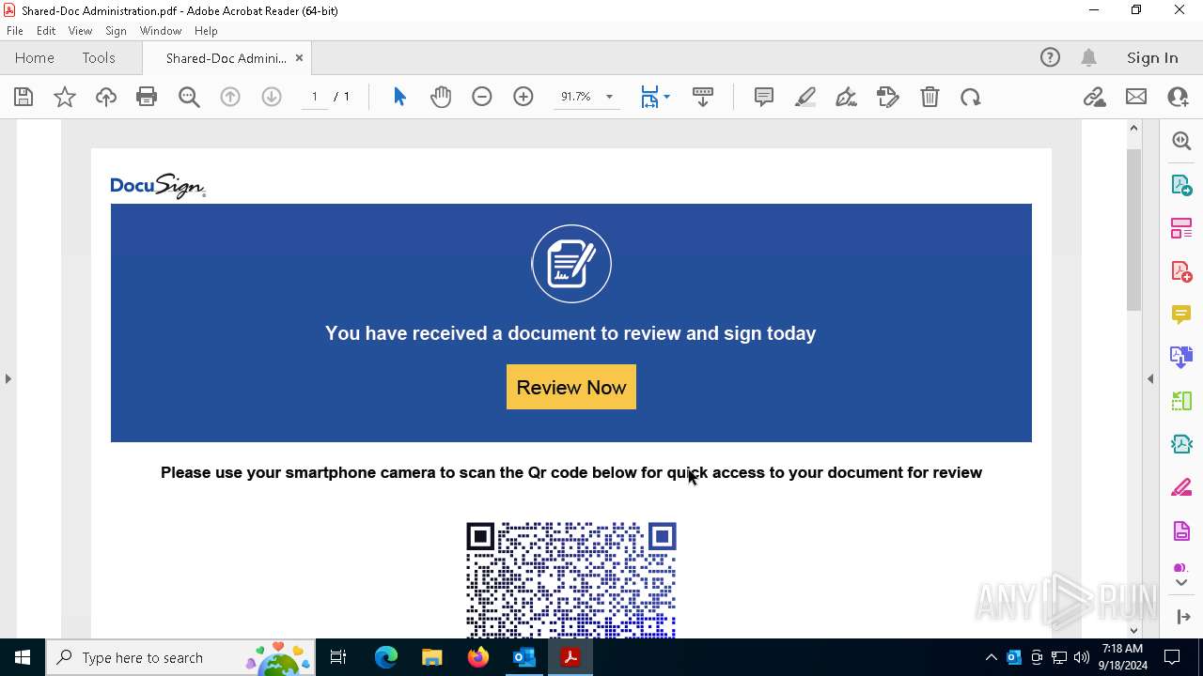
Task: Click the Save file icon
Action: 23,97
